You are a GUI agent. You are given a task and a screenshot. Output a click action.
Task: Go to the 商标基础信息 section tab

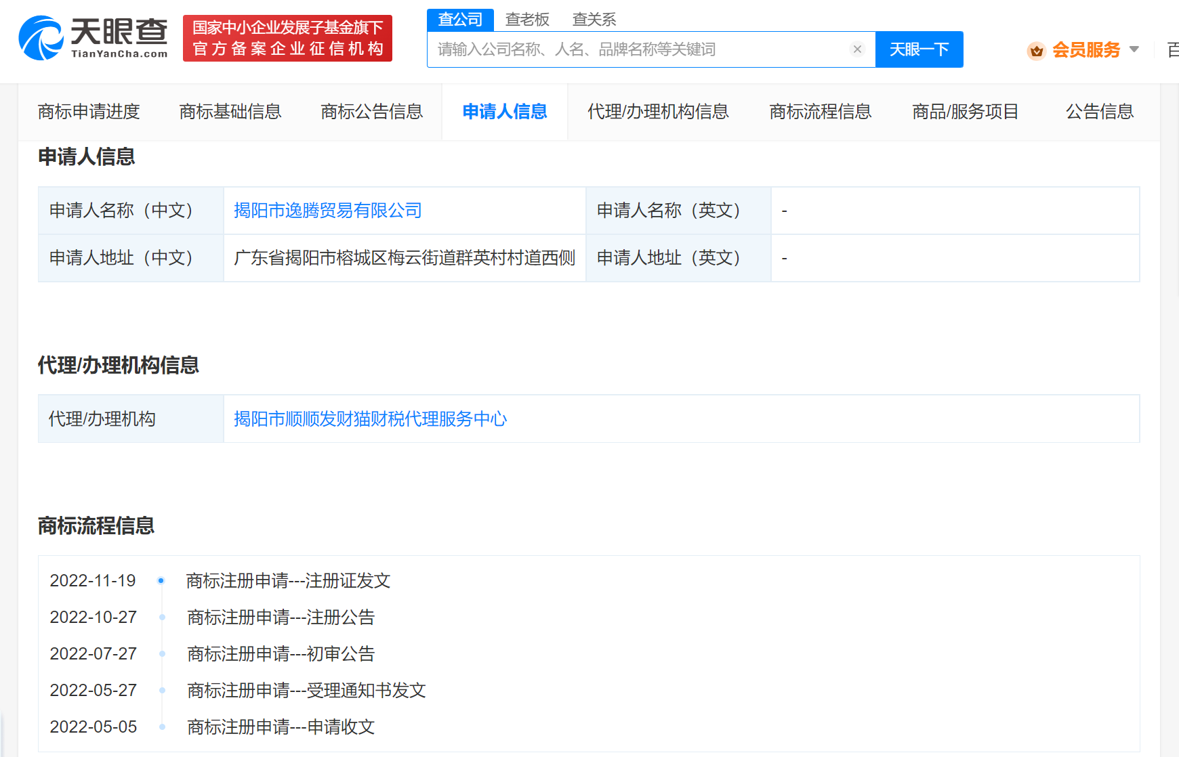tap(230, 112)
